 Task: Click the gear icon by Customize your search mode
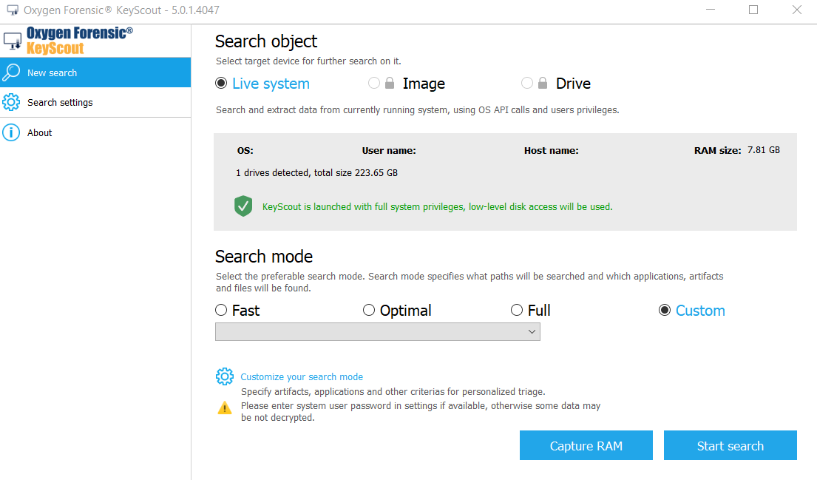[x=225, y=376]
